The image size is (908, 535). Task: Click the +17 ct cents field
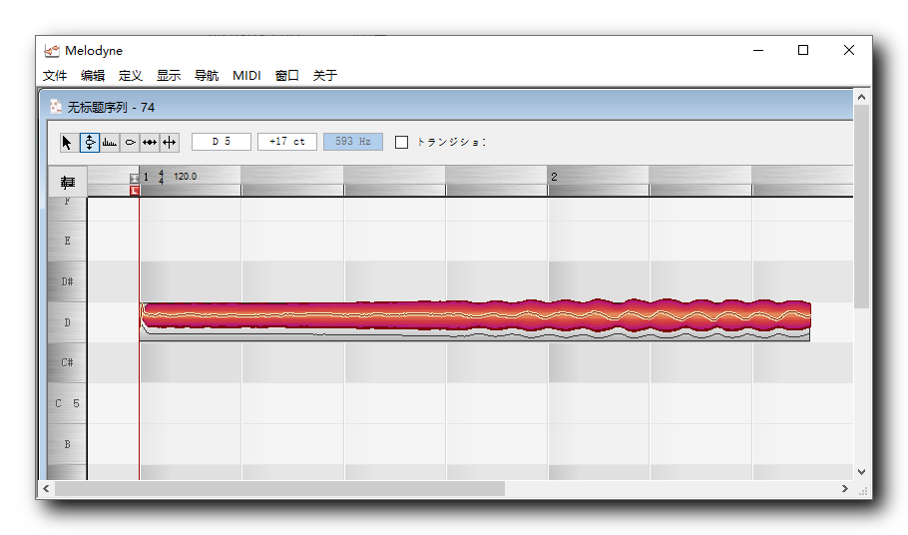(x=287, y=142)
